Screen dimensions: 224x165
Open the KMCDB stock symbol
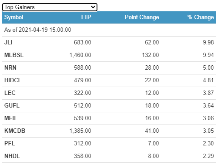tap(15, 131)
